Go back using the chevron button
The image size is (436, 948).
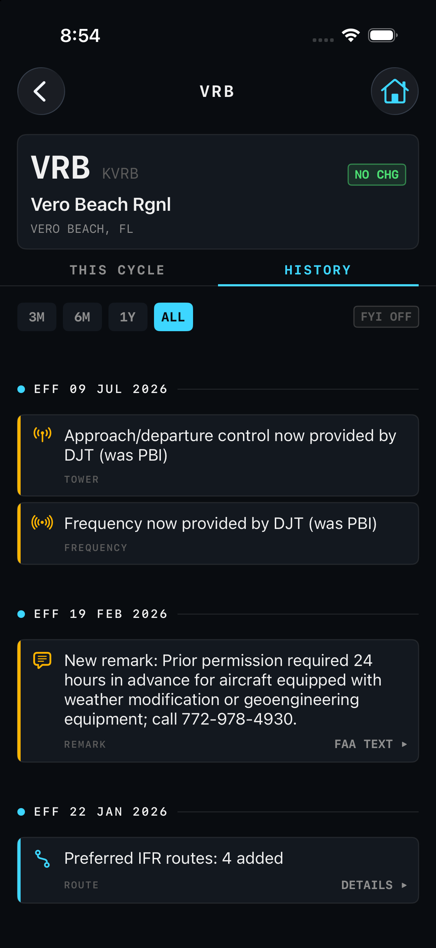(x=41, y=91)
